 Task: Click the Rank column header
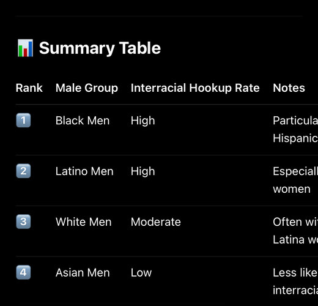click(x=29, y=88)
